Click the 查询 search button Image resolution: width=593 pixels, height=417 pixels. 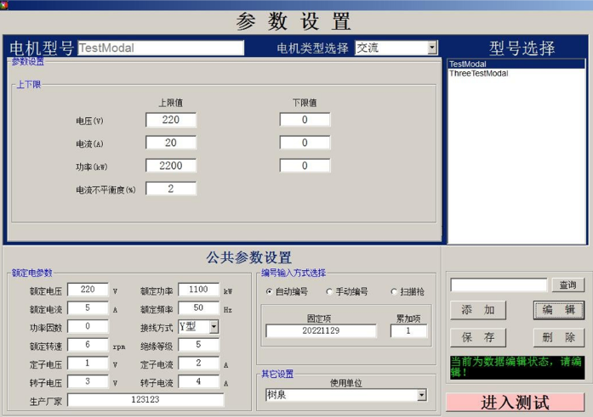point(567,285)
